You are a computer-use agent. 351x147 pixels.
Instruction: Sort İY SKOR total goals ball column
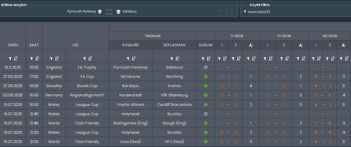pos(254,58)
